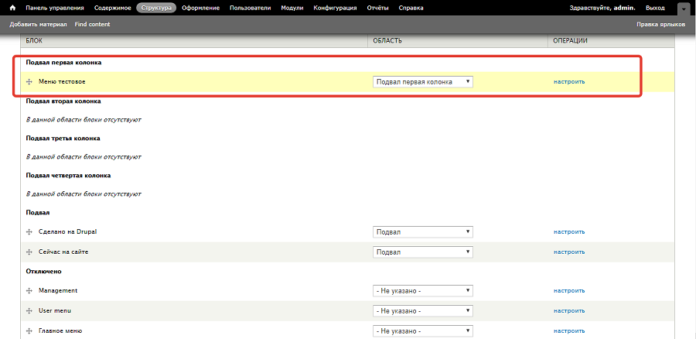Click Подвал вторая колонка region heading
This screenshot has height=339, width=696.
[63, 101]
